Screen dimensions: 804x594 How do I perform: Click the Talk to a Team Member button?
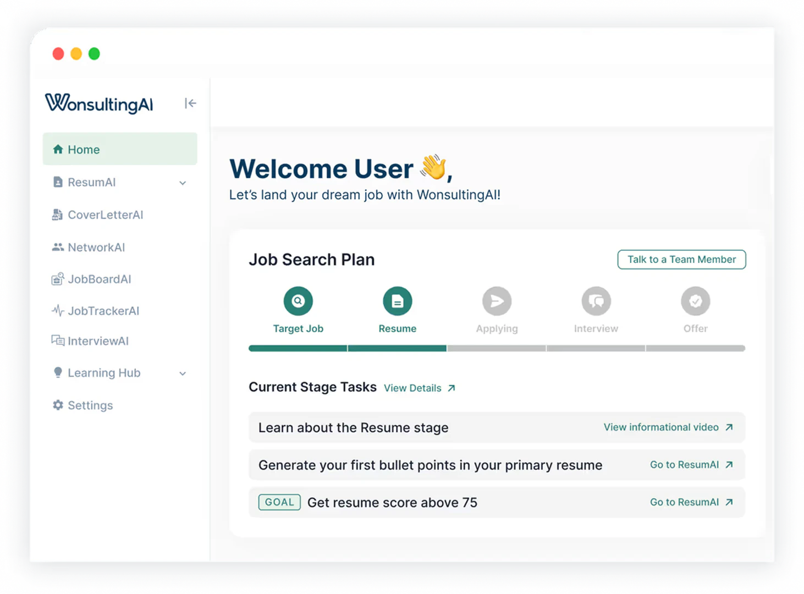[x=681, y=260]
